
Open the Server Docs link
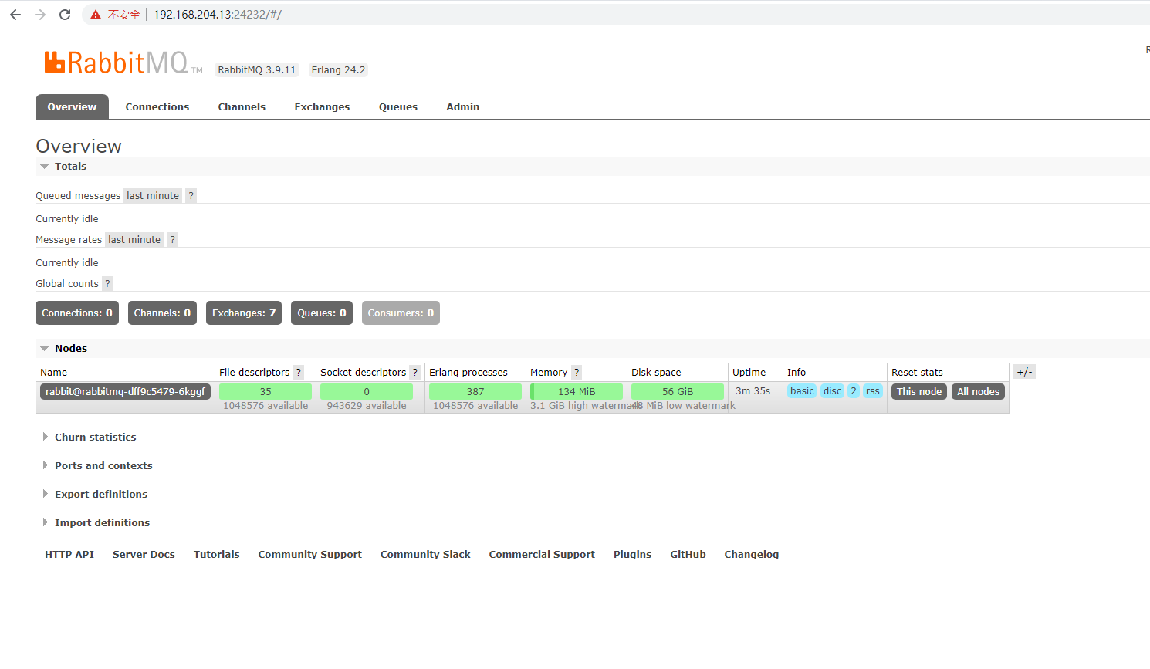point(144,554)
